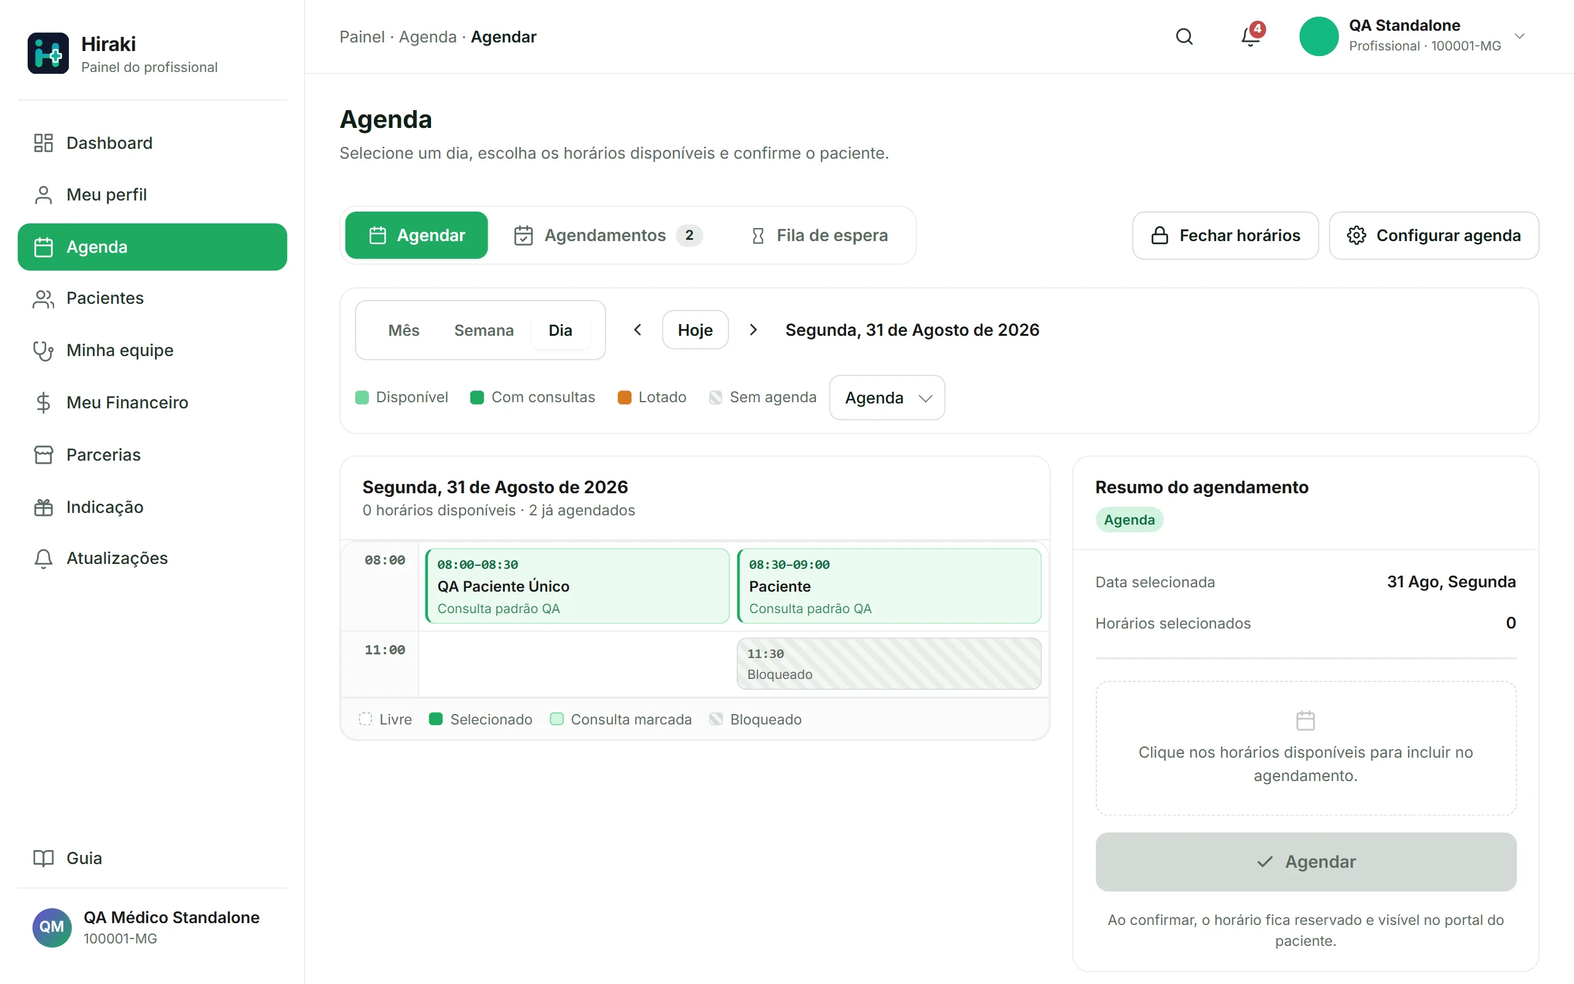Open notifications bell with 4 badge

tap(1251, 35)
